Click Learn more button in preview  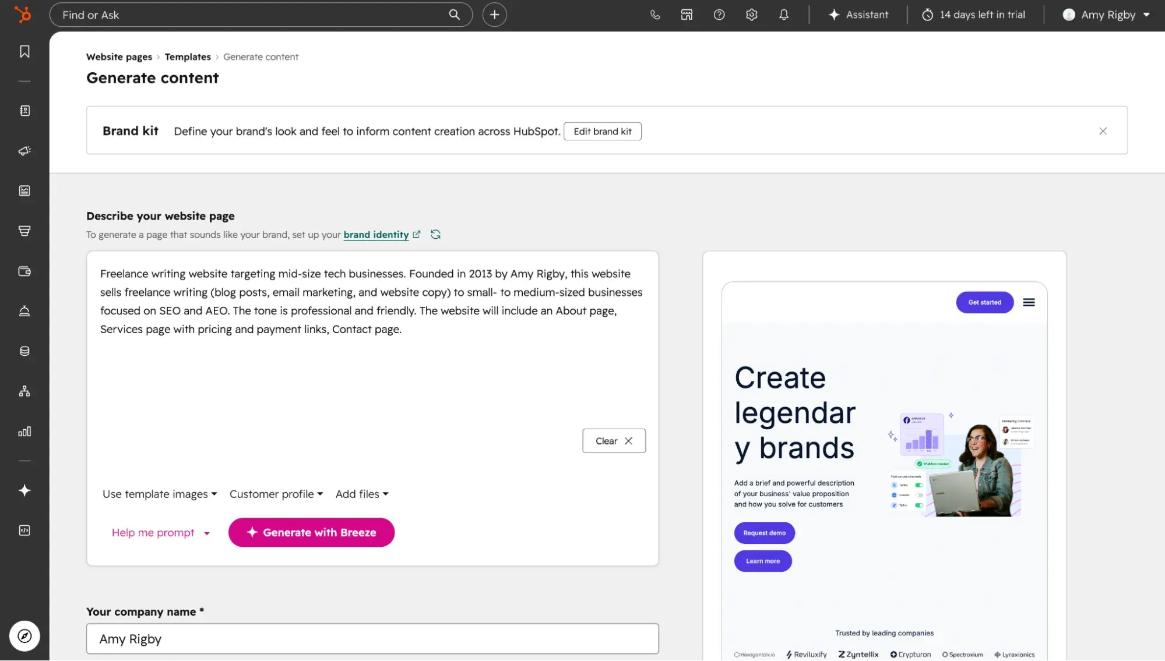point(763,561)
